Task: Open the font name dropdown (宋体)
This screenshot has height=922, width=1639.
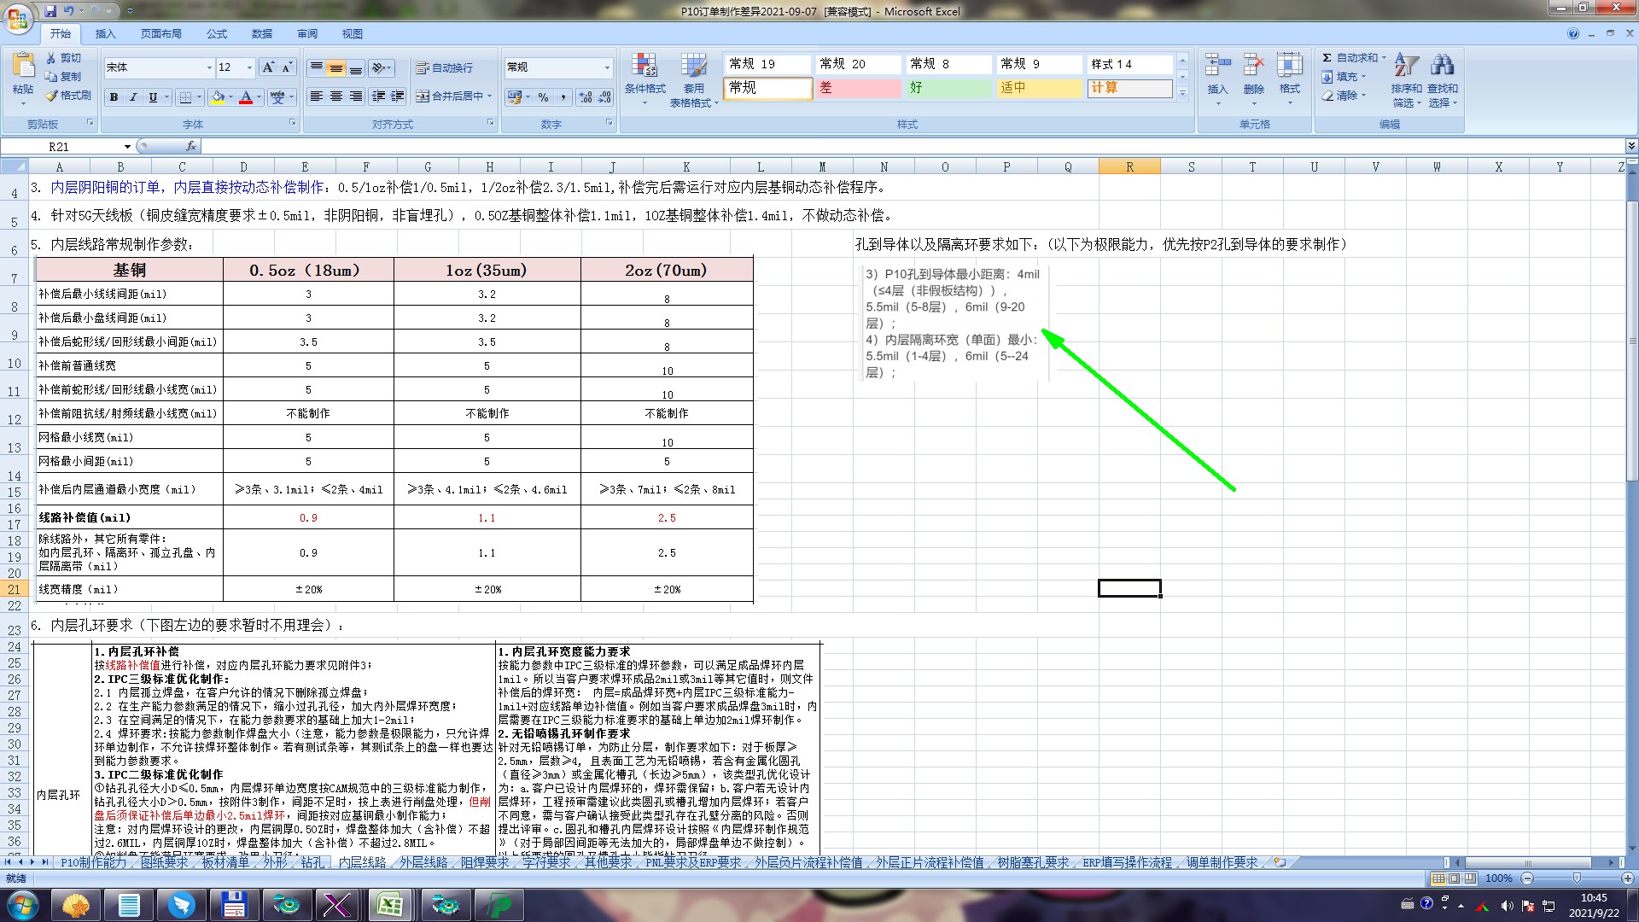Action: point(209,67)
